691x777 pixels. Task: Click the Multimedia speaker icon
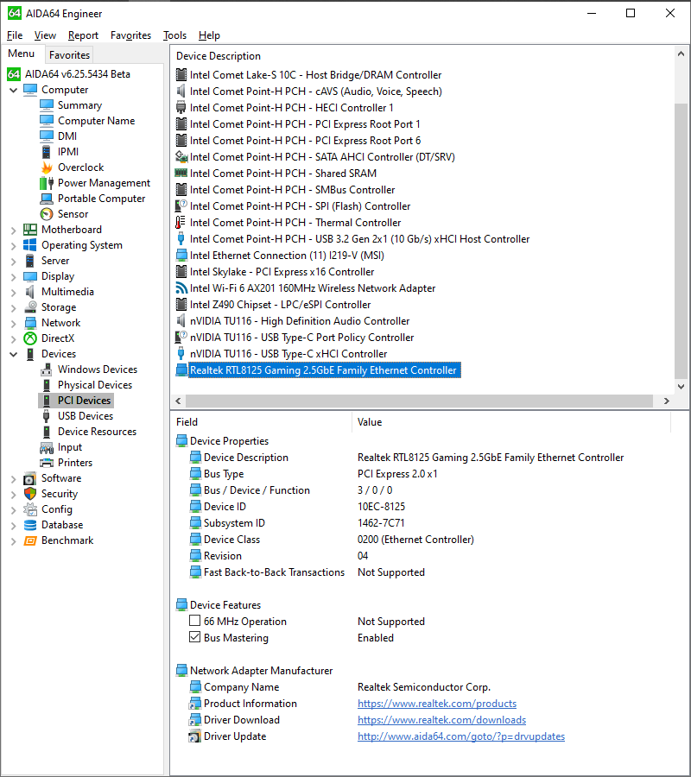30,292
